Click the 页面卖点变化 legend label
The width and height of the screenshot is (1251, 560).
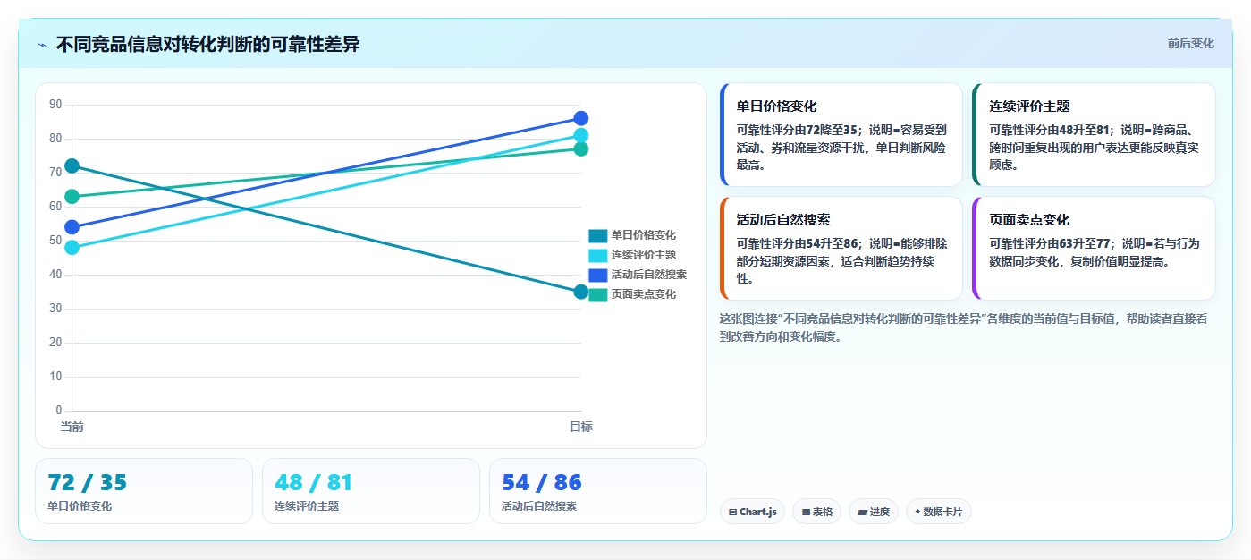(x=644, y=294)
